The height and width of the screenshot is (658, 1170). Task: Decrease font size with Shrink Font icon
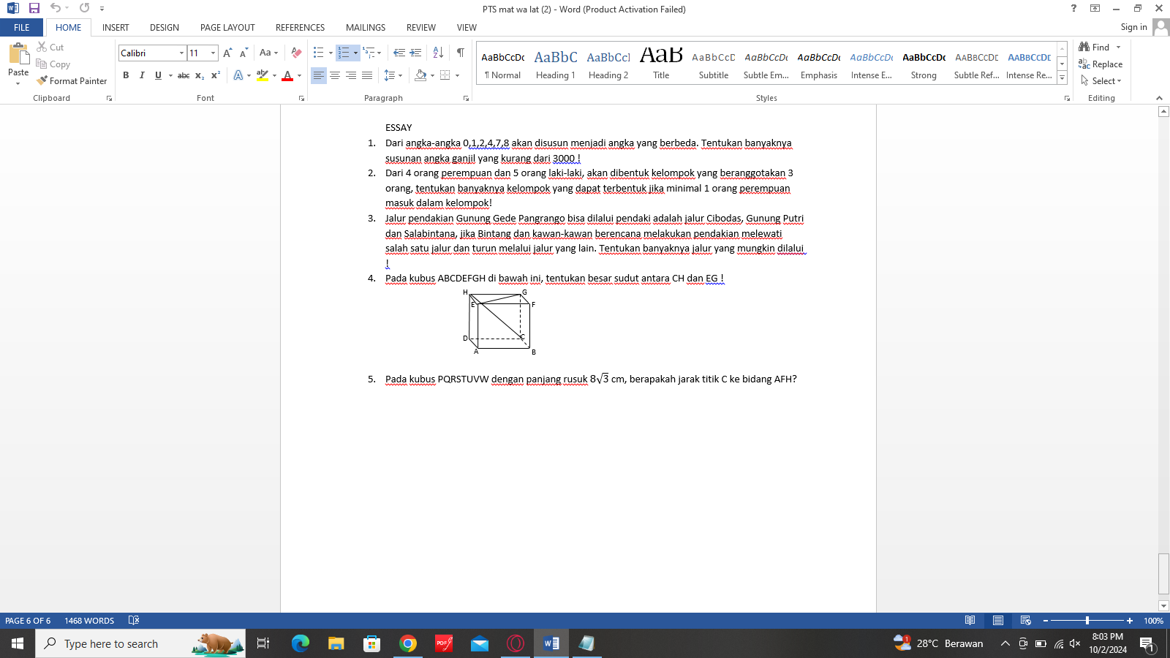point(244,53)
